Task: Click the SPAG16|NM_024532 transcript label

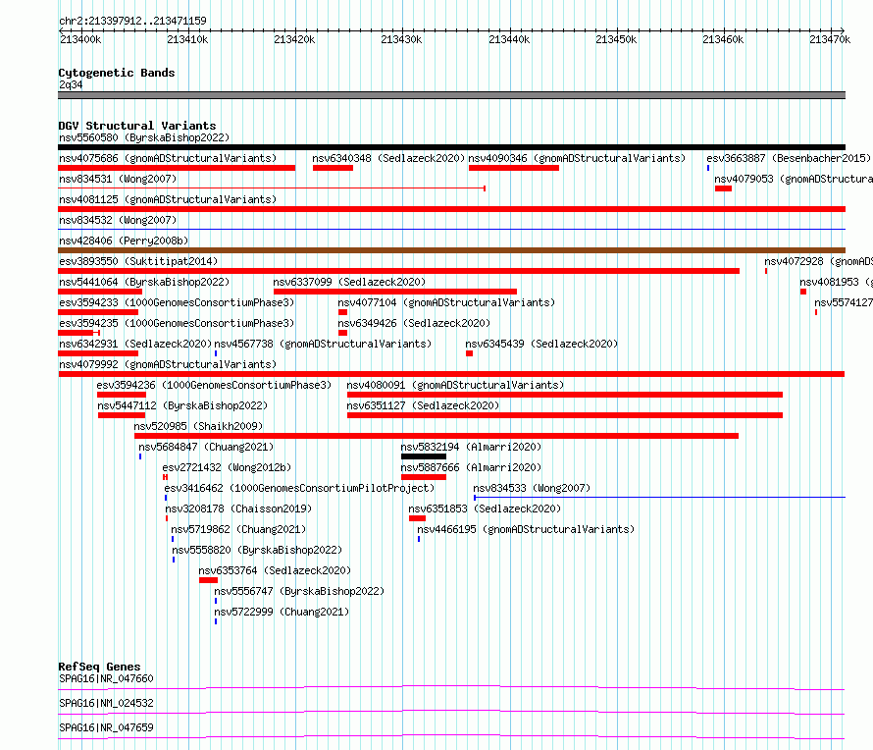Action: [106, 703]
